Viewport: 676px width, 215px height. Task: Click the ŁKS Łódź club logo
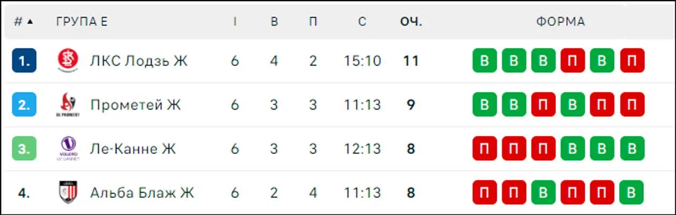(x=68, y=61)
